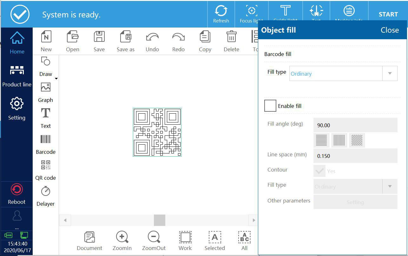Image resolution: width=408 pixels, height=256 pixels.
Task: Tick the Enable fill checkbox
Action: (x=270, y=106)
